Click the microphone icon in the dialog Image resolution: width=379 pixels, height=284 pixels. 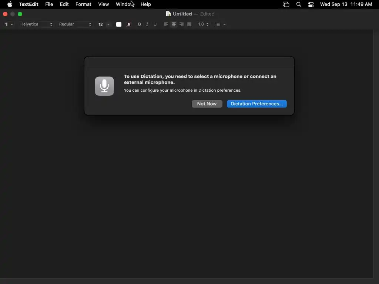tap(104, 86)
